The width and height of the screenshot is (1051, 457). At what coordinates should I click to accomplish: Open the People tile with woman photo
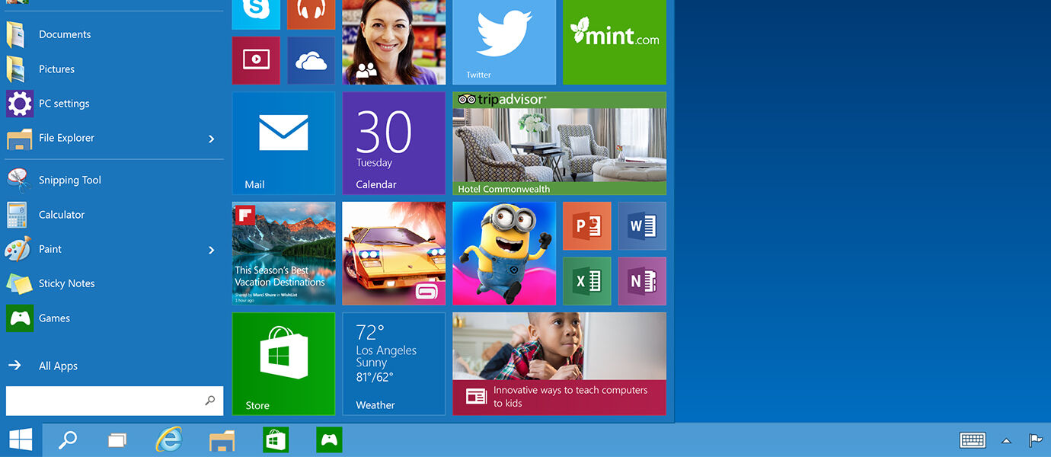click(x=394, y=42)
